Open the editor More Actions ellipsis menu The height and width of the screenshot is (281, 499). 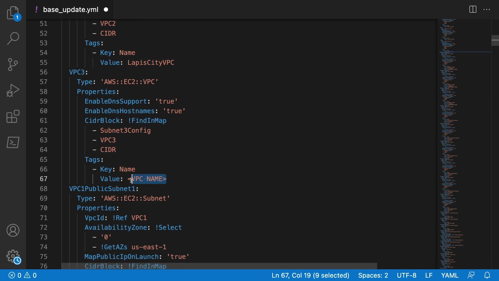[487, 10]
